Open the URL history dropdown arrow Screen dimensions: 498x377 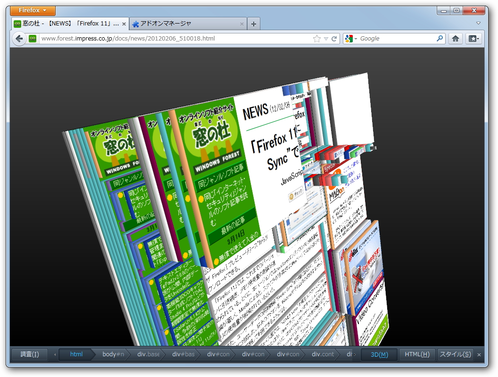[326, 39]
